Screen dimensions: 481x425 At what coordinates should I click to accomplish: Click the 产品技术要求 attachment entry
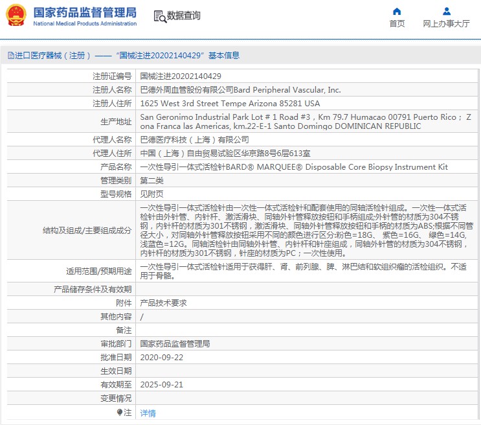(x=163, y=303)
